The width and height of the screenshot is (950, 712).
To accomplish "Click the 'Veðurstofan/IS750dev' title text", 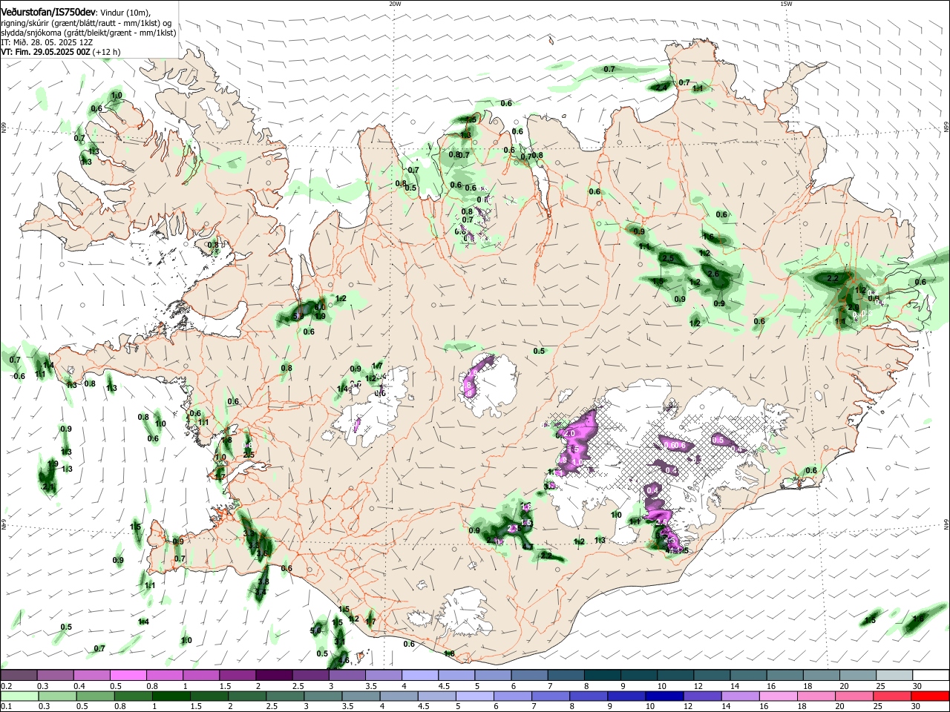I will tap(48, 13).
